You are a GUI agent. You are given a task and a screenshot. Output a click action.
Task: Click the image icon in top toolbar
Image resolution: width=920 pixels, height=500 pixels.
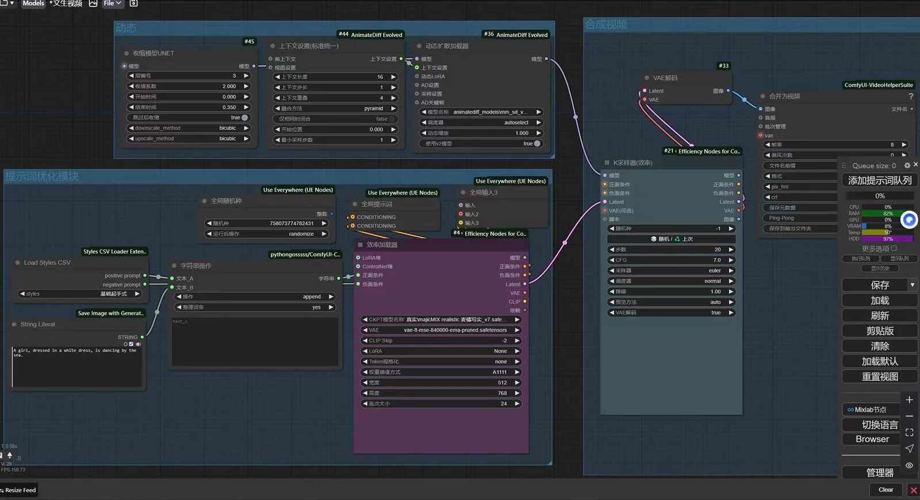(x=93, y=3)
